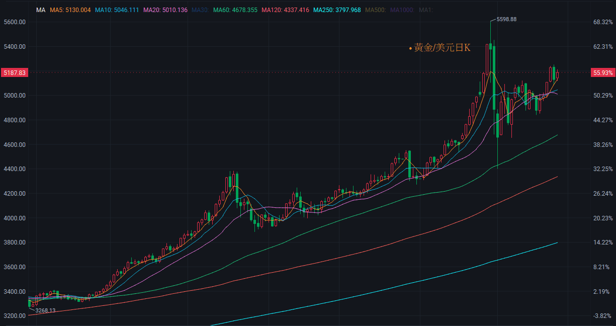
Task: Enable the dimmed MA1000 legend item
Action: [x=402, y=10]
